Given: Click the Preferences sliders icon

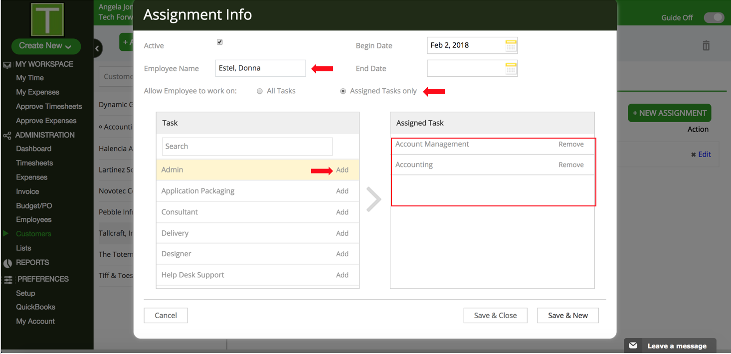Looking at the screenshot, I should pyautogui.click(x=8, y=280).
